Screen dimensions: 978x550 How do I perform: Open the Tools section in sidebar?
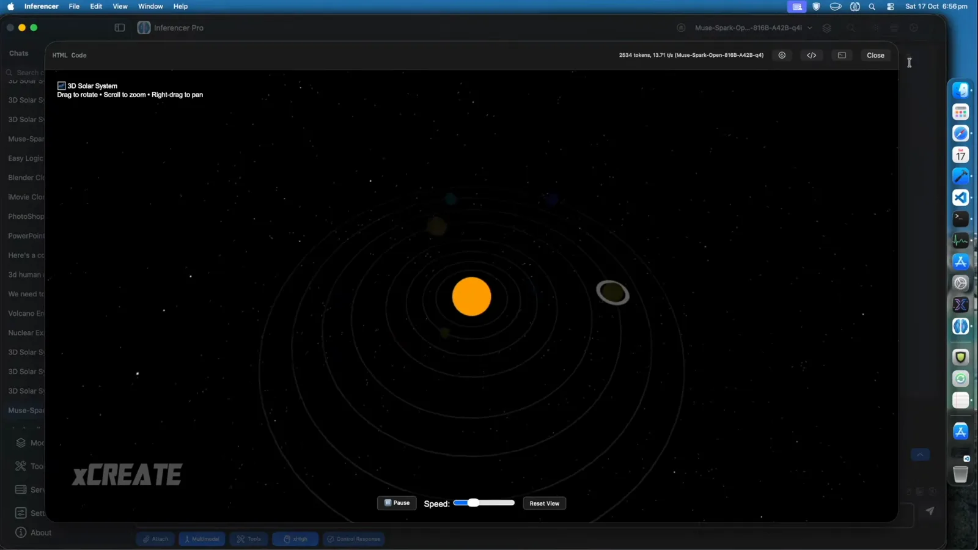point(29,466)
